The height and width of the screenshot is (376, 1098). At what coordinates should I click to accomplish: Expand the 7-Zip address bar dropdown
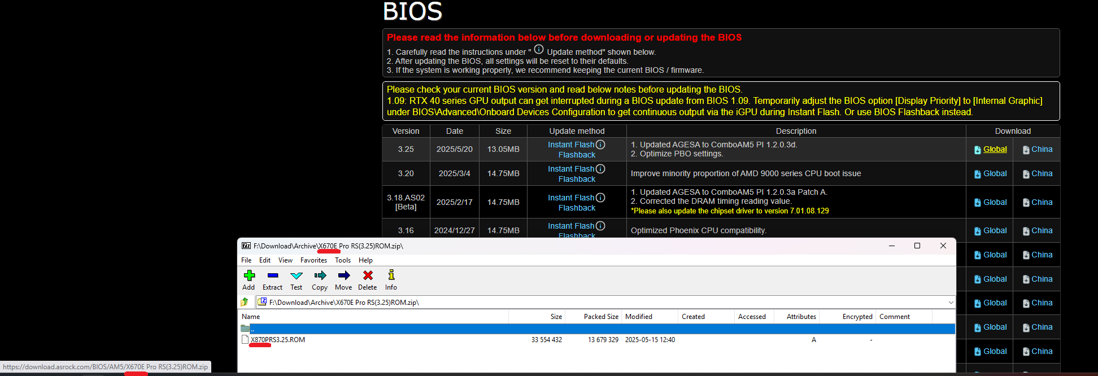pos(951,303)
